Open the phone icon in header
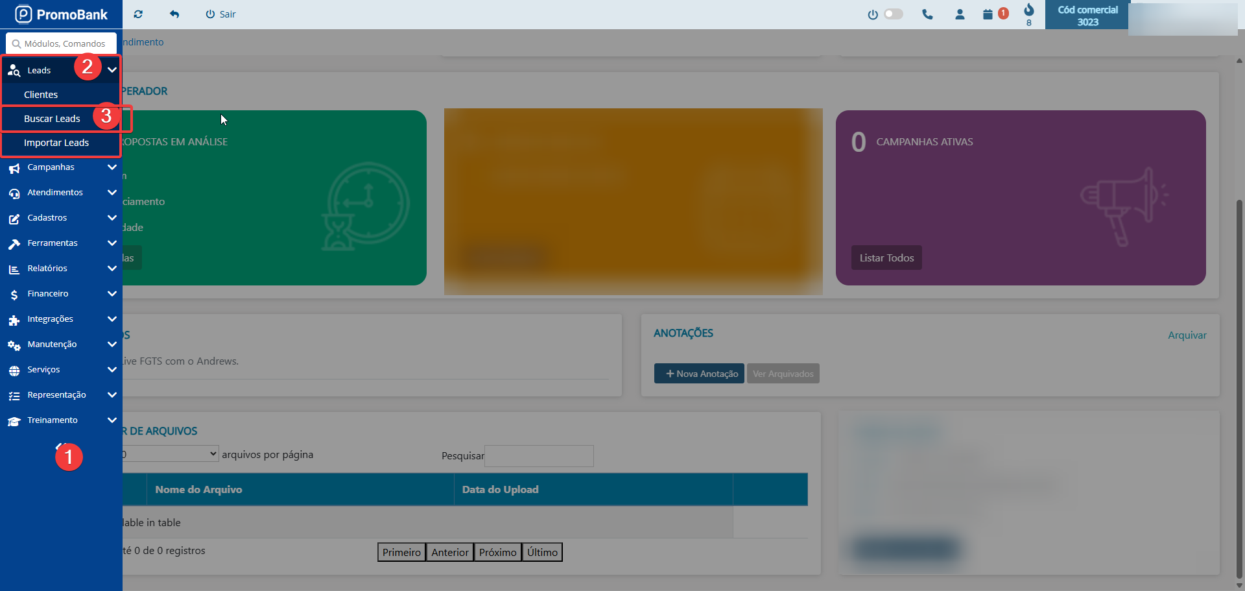1245x591 pixels. [927, 14]
